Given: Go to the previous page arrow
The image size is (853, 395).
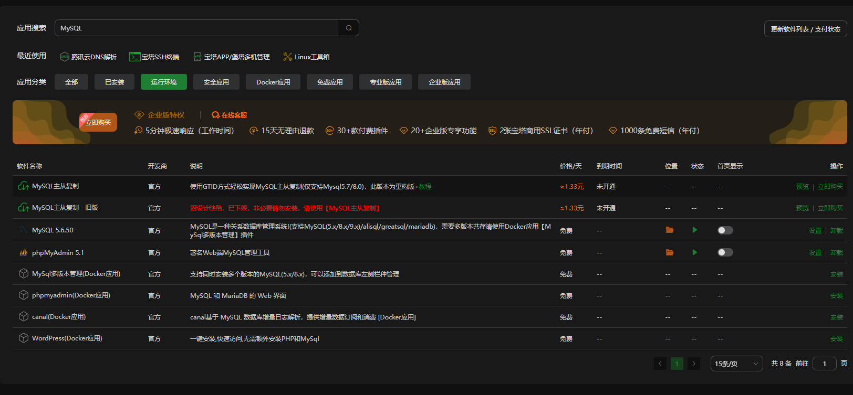Looking at the screenshot, I should [x=660, y=364].
